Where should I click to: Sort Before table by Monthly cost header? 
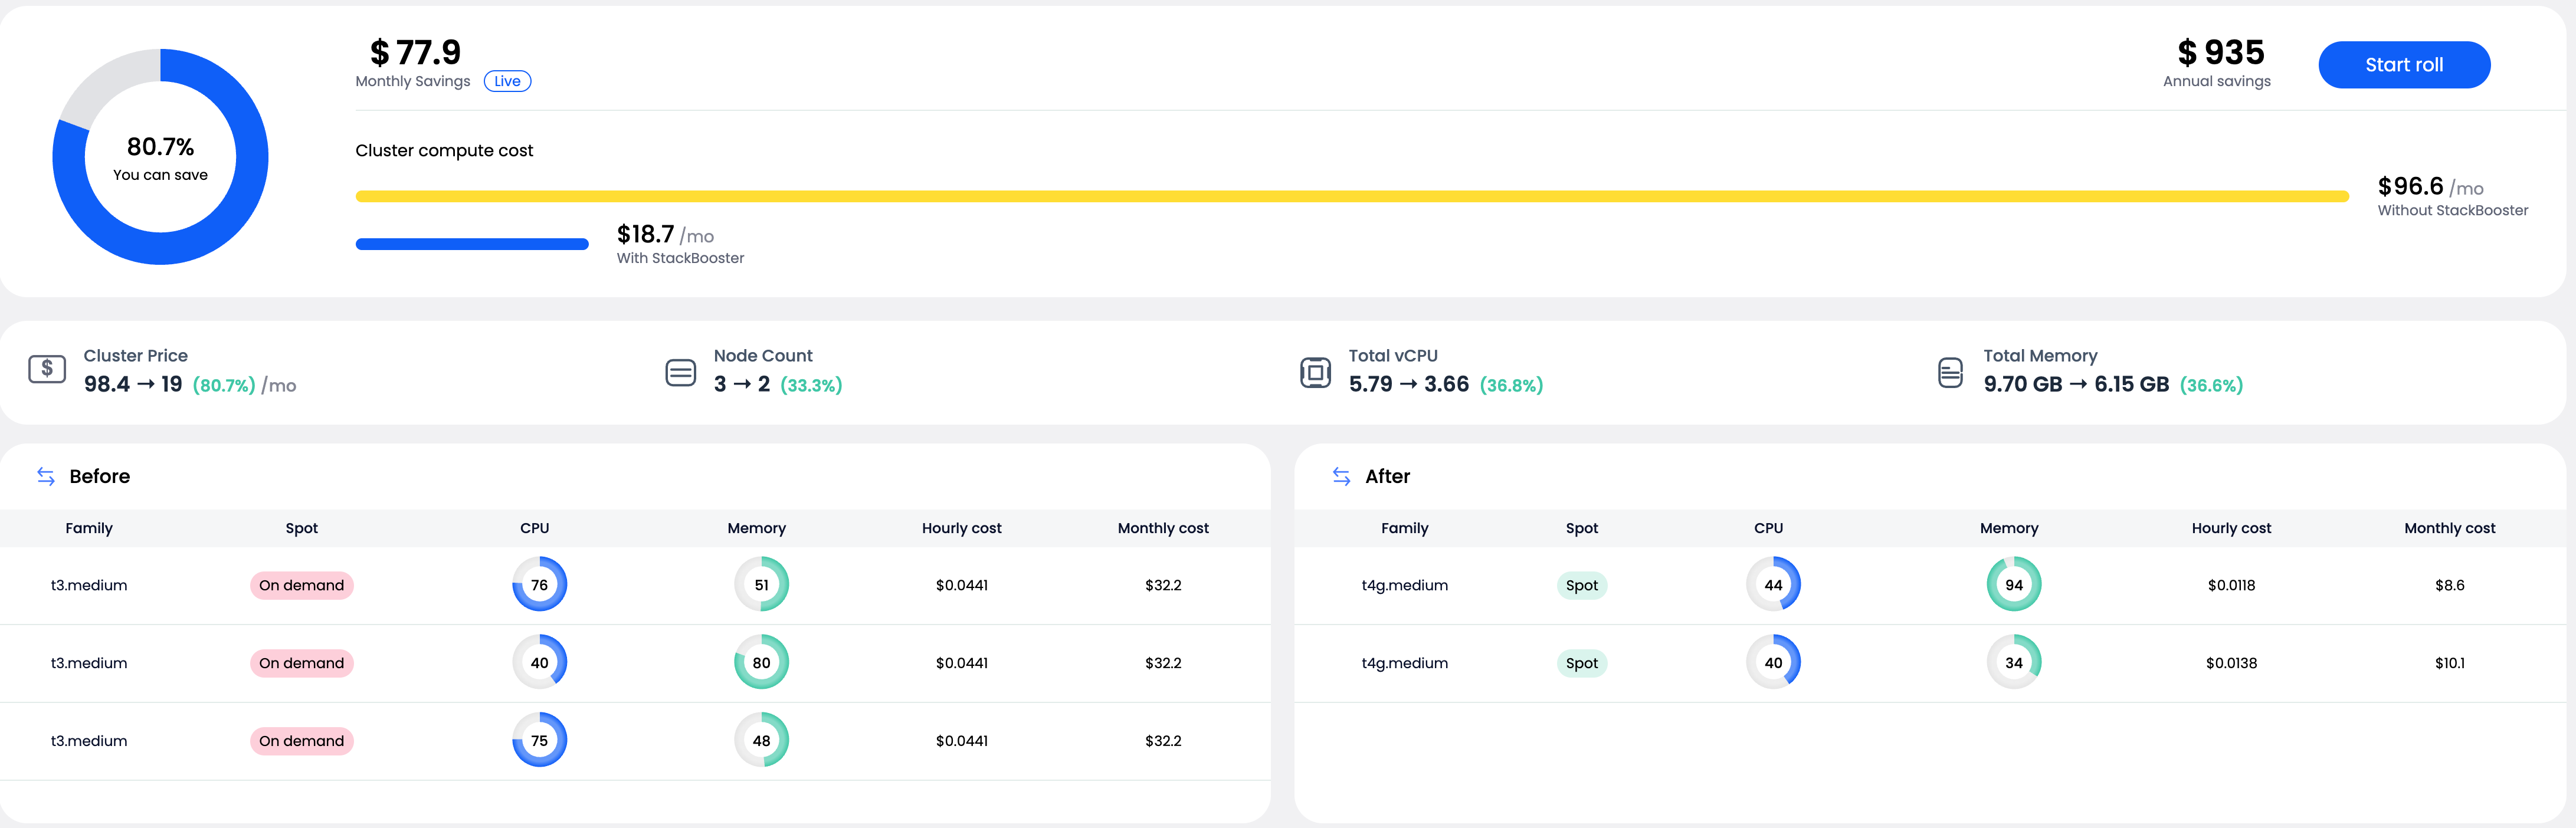pos(1162,528)
